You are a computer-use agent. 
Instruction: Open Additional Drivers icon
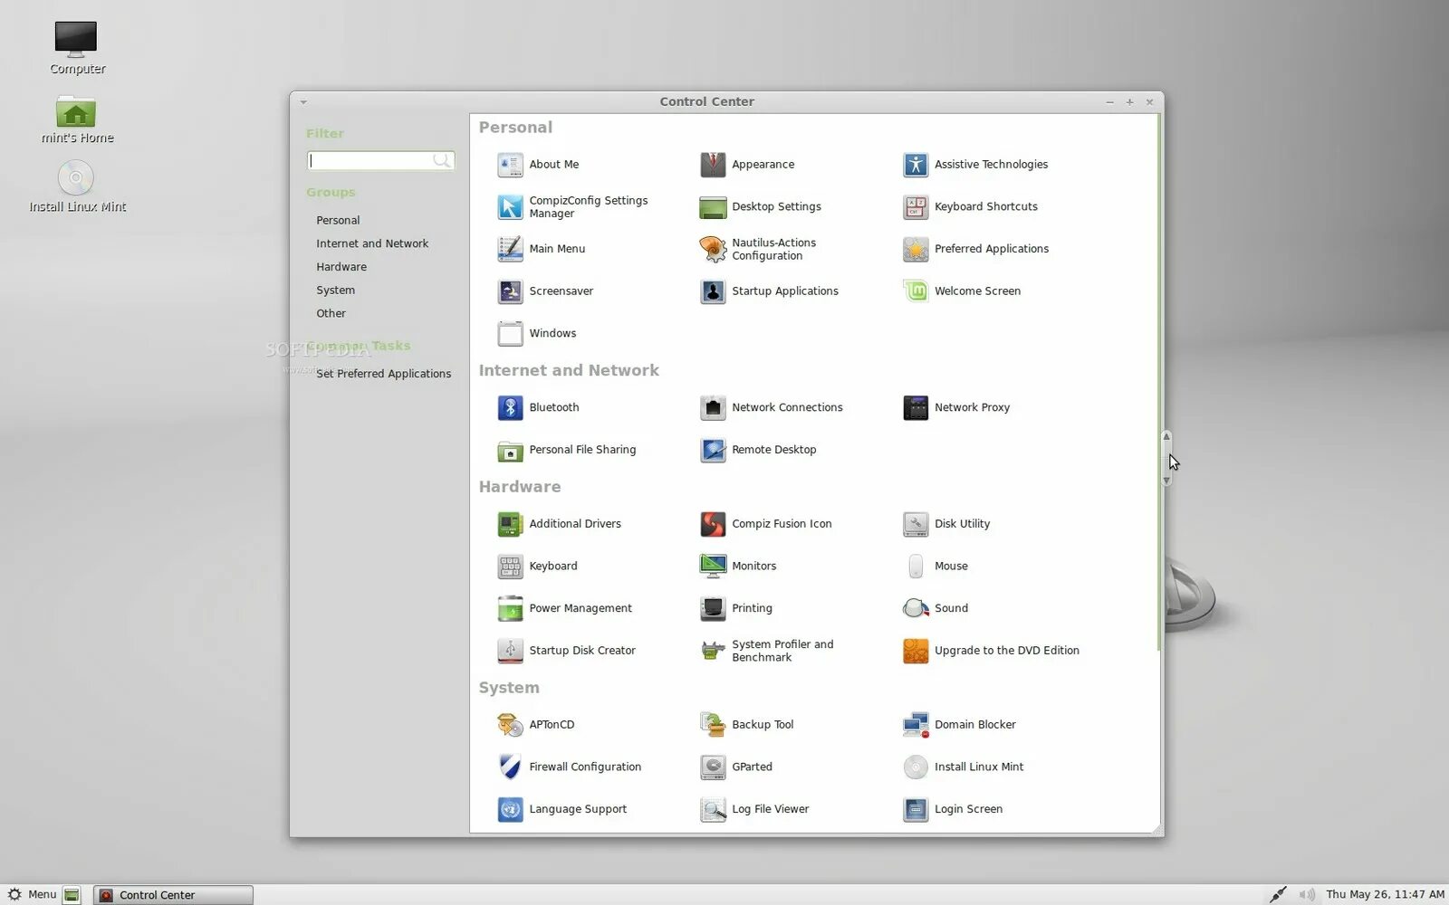(x=510, y=524)
